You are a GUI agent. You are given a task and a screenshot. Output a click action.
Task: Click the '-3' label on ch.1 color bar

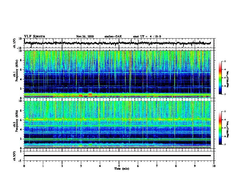point(225,61)
